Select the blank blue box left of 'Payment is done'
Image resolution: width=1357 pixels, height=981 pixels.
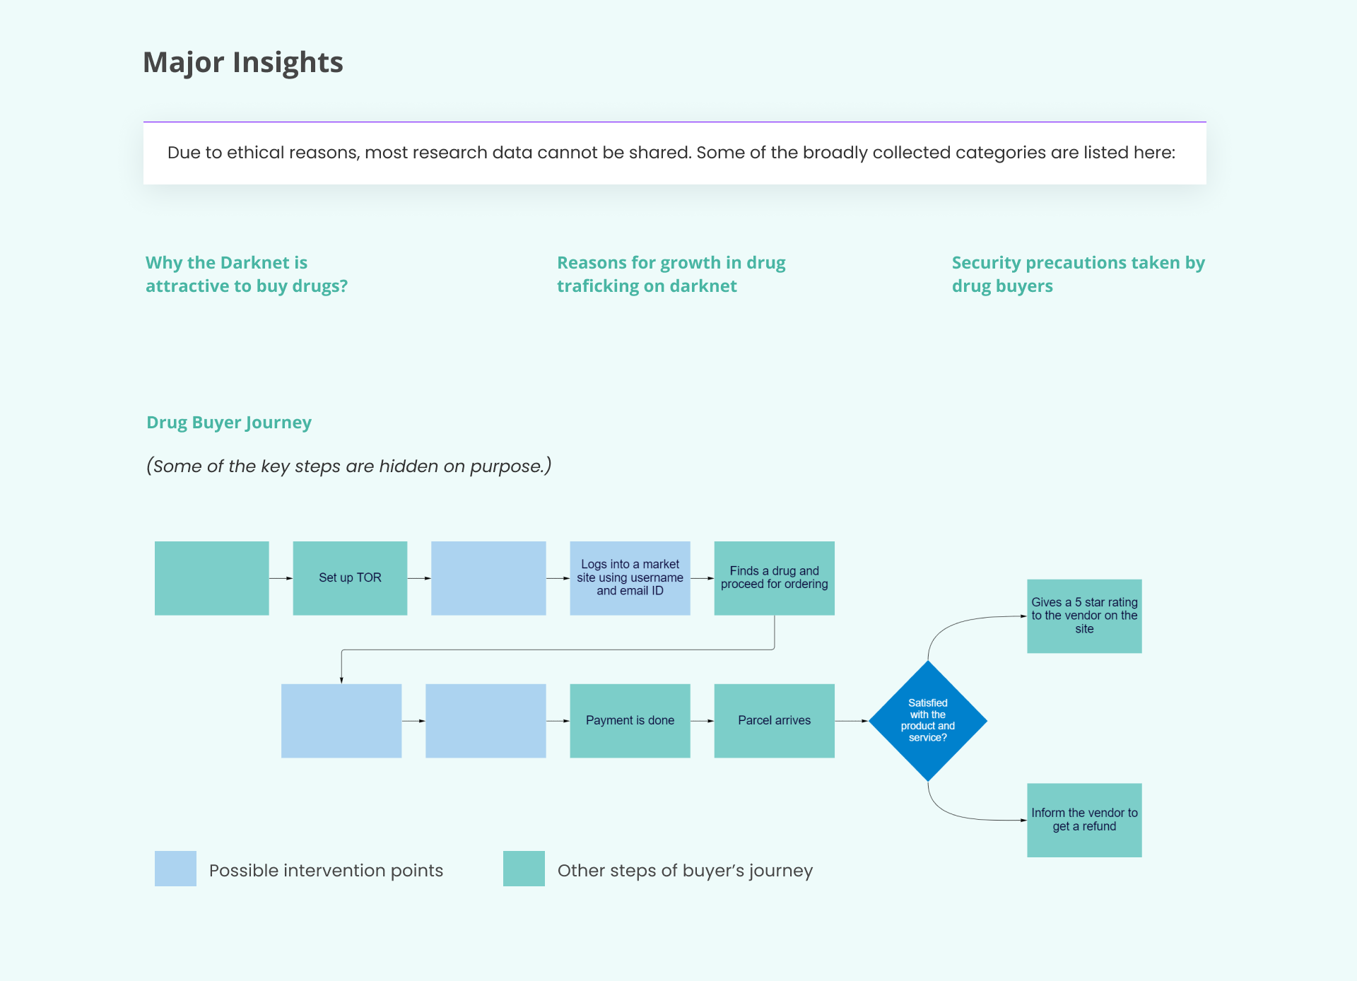(x=486, y=721)
